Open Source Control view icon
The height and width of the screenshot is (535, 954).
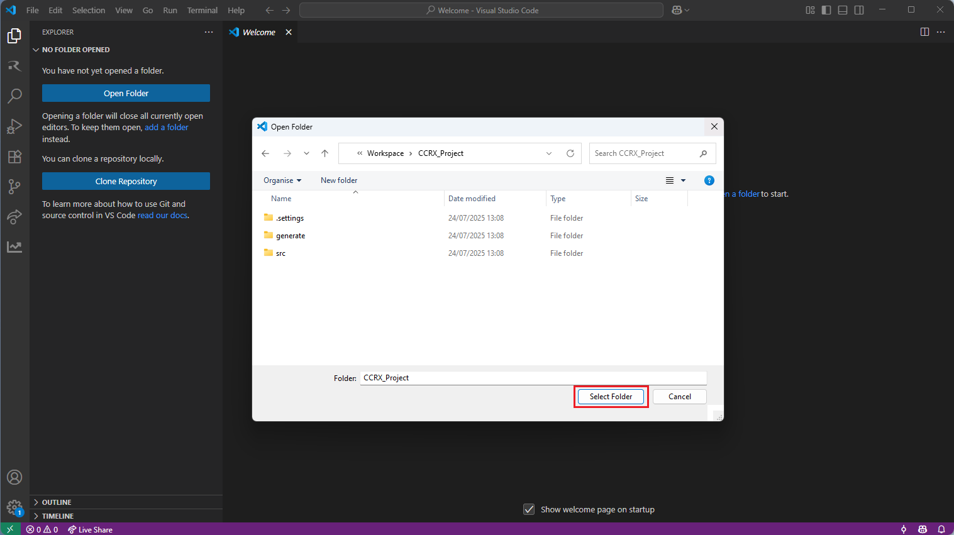14,187
